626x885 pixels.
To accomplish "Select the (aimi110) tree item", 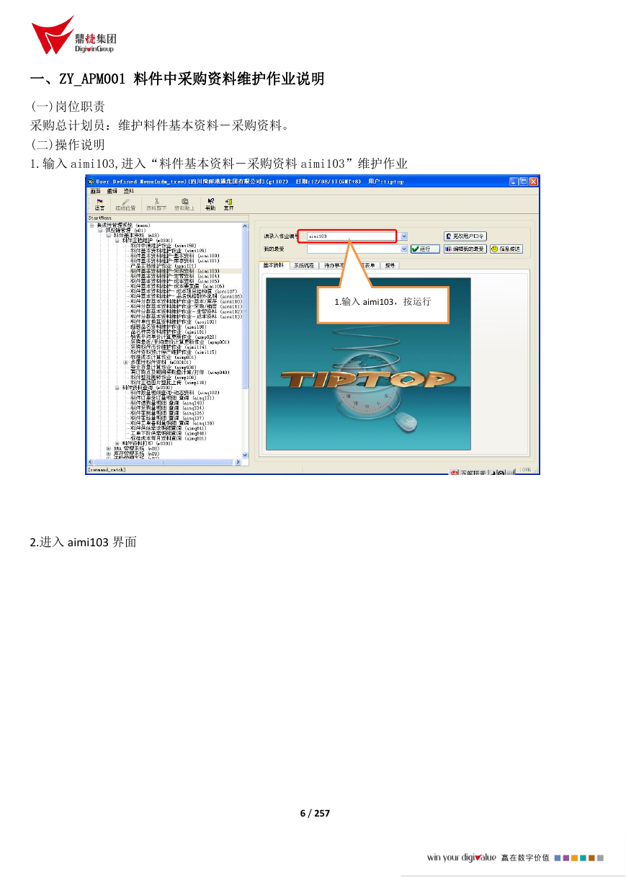I will click(187, 301).
